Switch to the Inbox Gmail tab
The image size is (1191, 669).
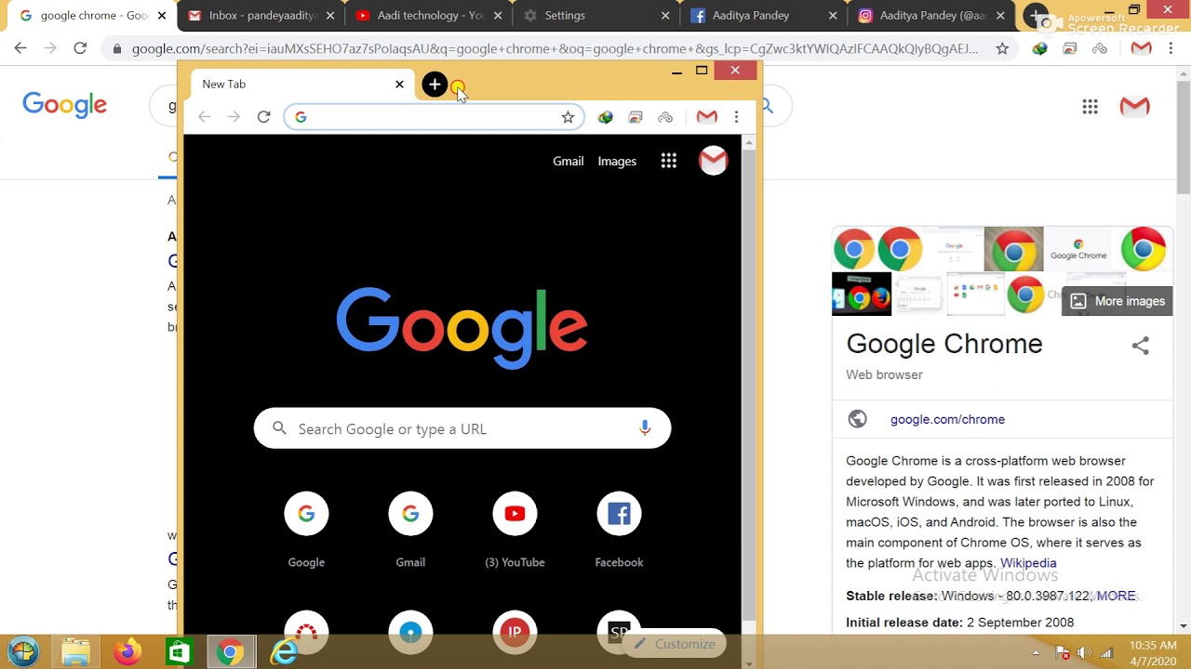pos(261,16)
